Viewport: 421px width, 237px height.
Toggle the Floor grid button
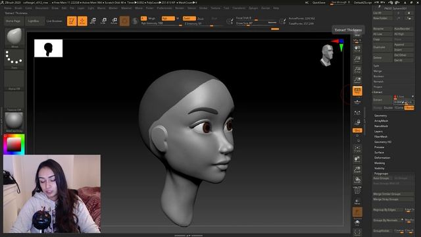click(357, 101)
